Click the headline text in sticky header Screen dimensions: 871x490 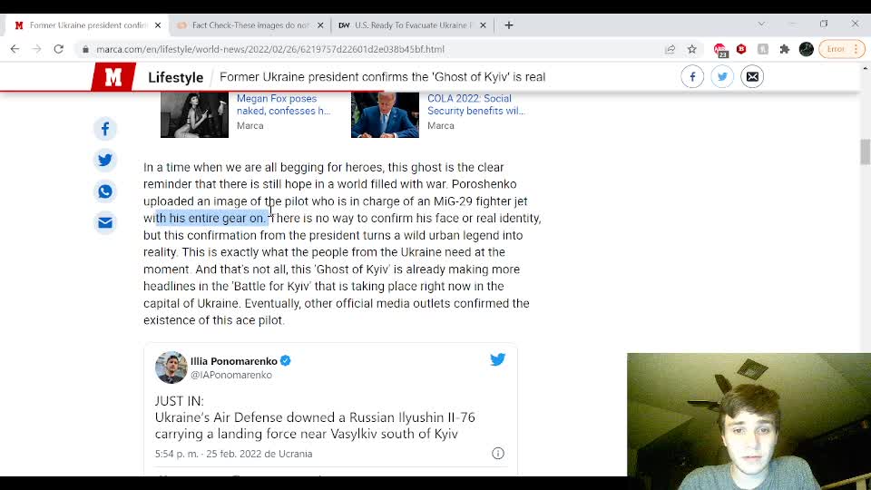(x=382, y=77)
